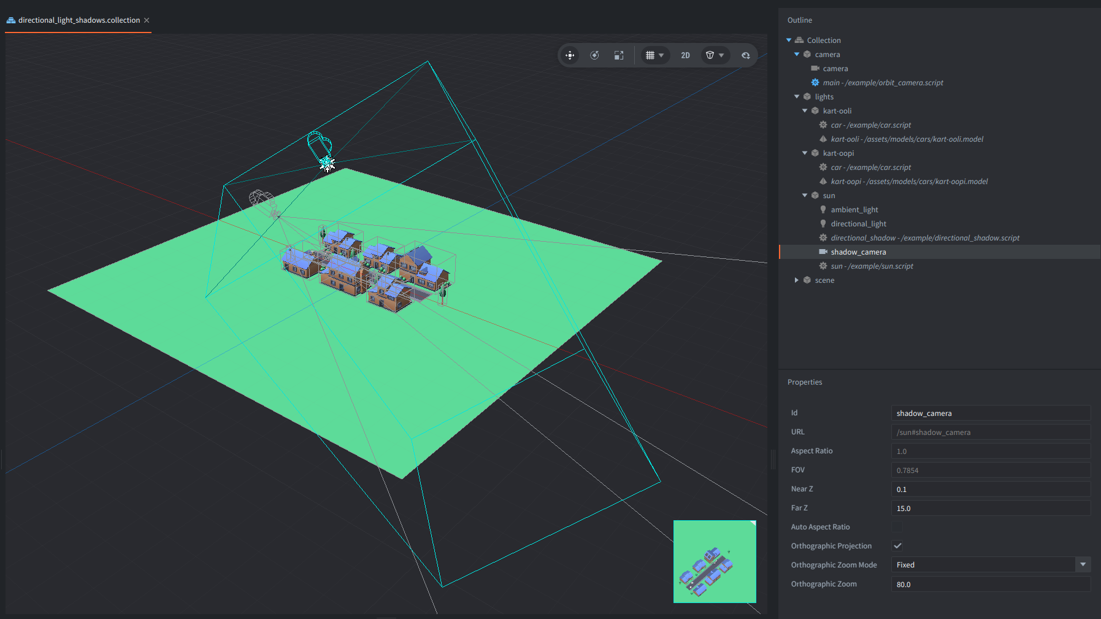Viewport: 1101px width, 619px height.
Task: Toggle the 2D view mode
Action: [x=685, y=55]
